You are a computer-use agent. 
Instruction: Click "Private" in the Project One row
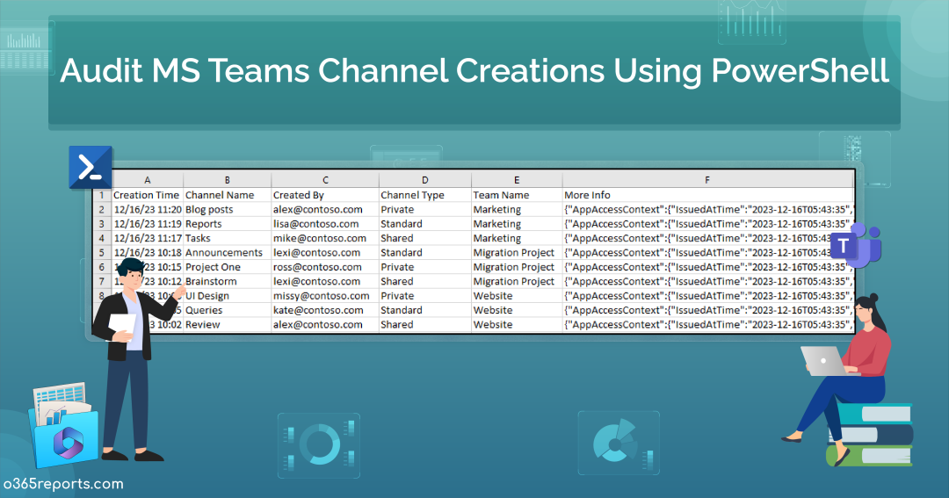tap(425, 267)
